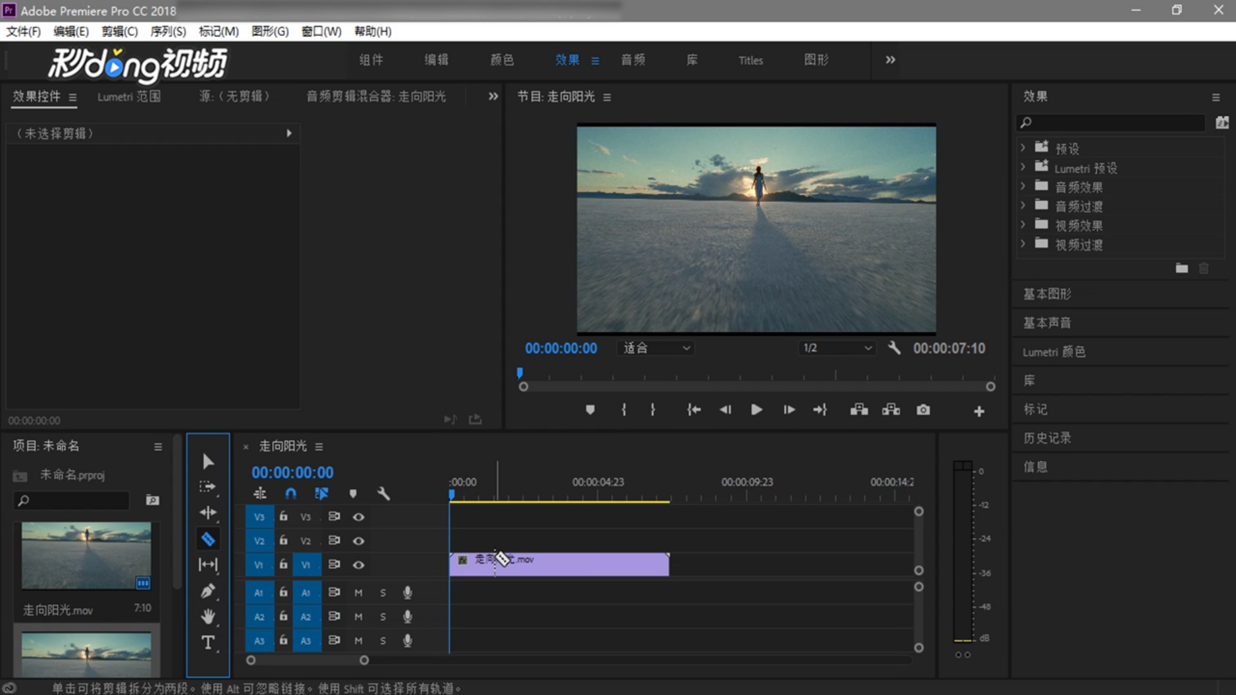The image size is (1236, 695).
Task: Open timeline display settings wrench
Action: coord(384,494)
